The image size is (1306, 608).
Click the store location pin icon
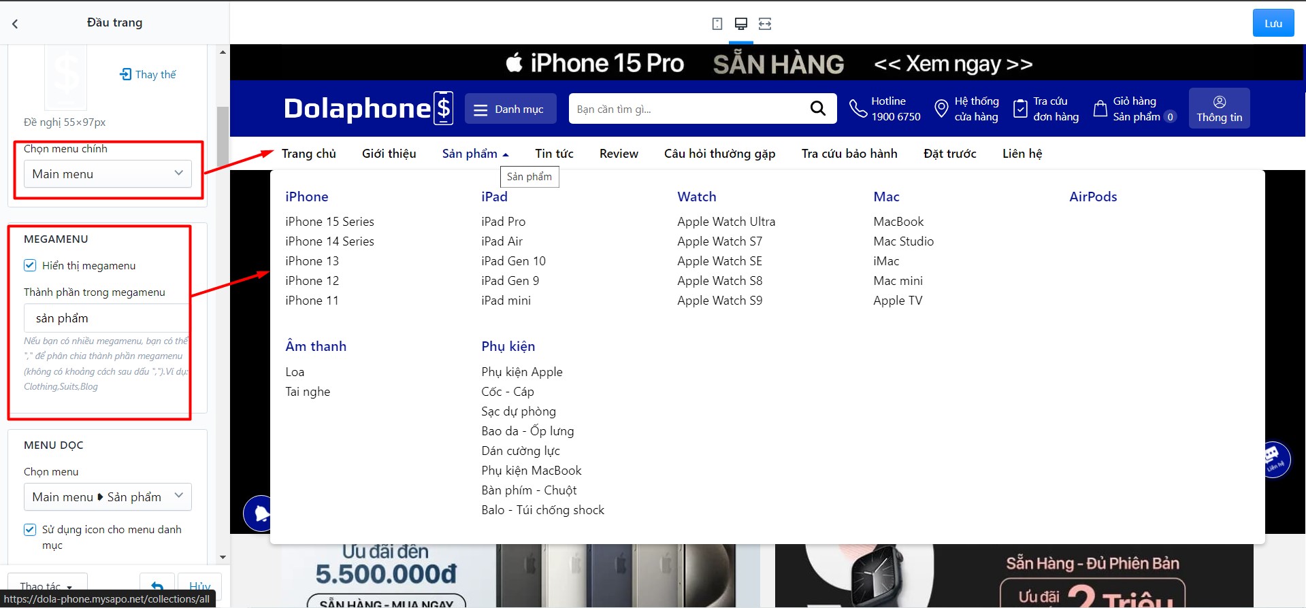coord(941,109)
